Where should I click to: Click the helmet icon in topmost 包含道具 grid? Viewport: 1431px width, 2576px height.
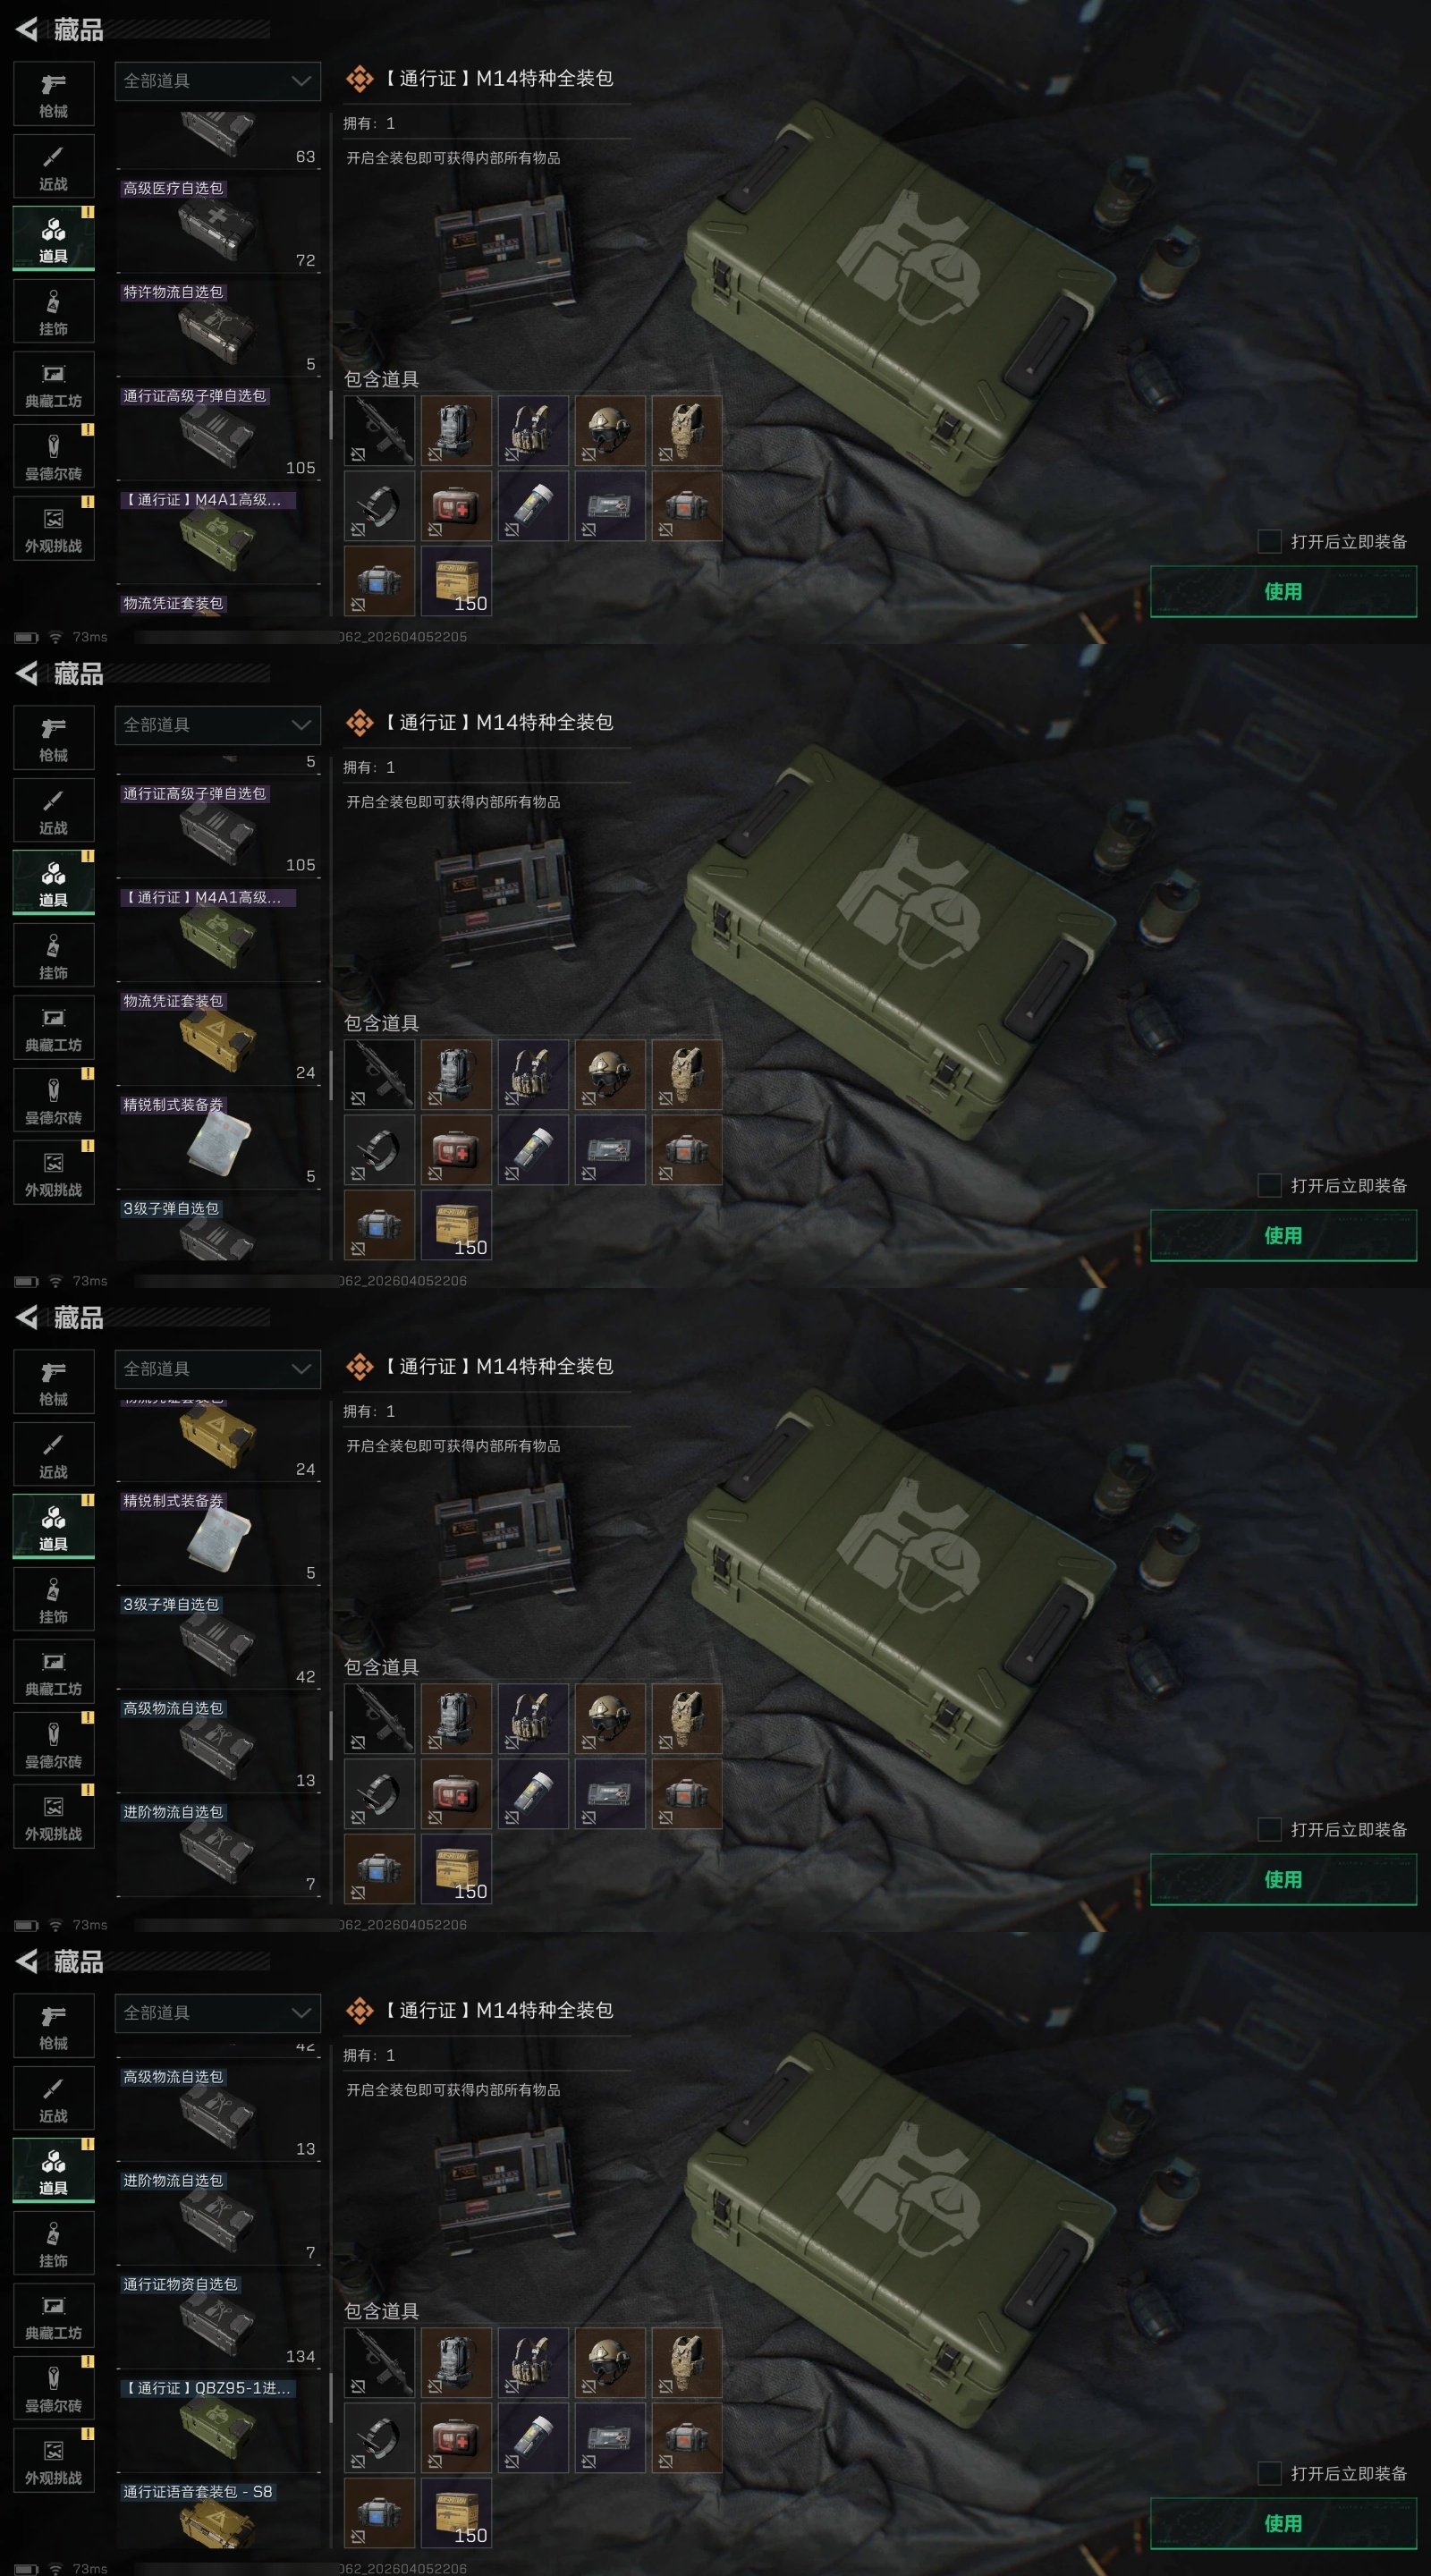(x=609, y=431)
